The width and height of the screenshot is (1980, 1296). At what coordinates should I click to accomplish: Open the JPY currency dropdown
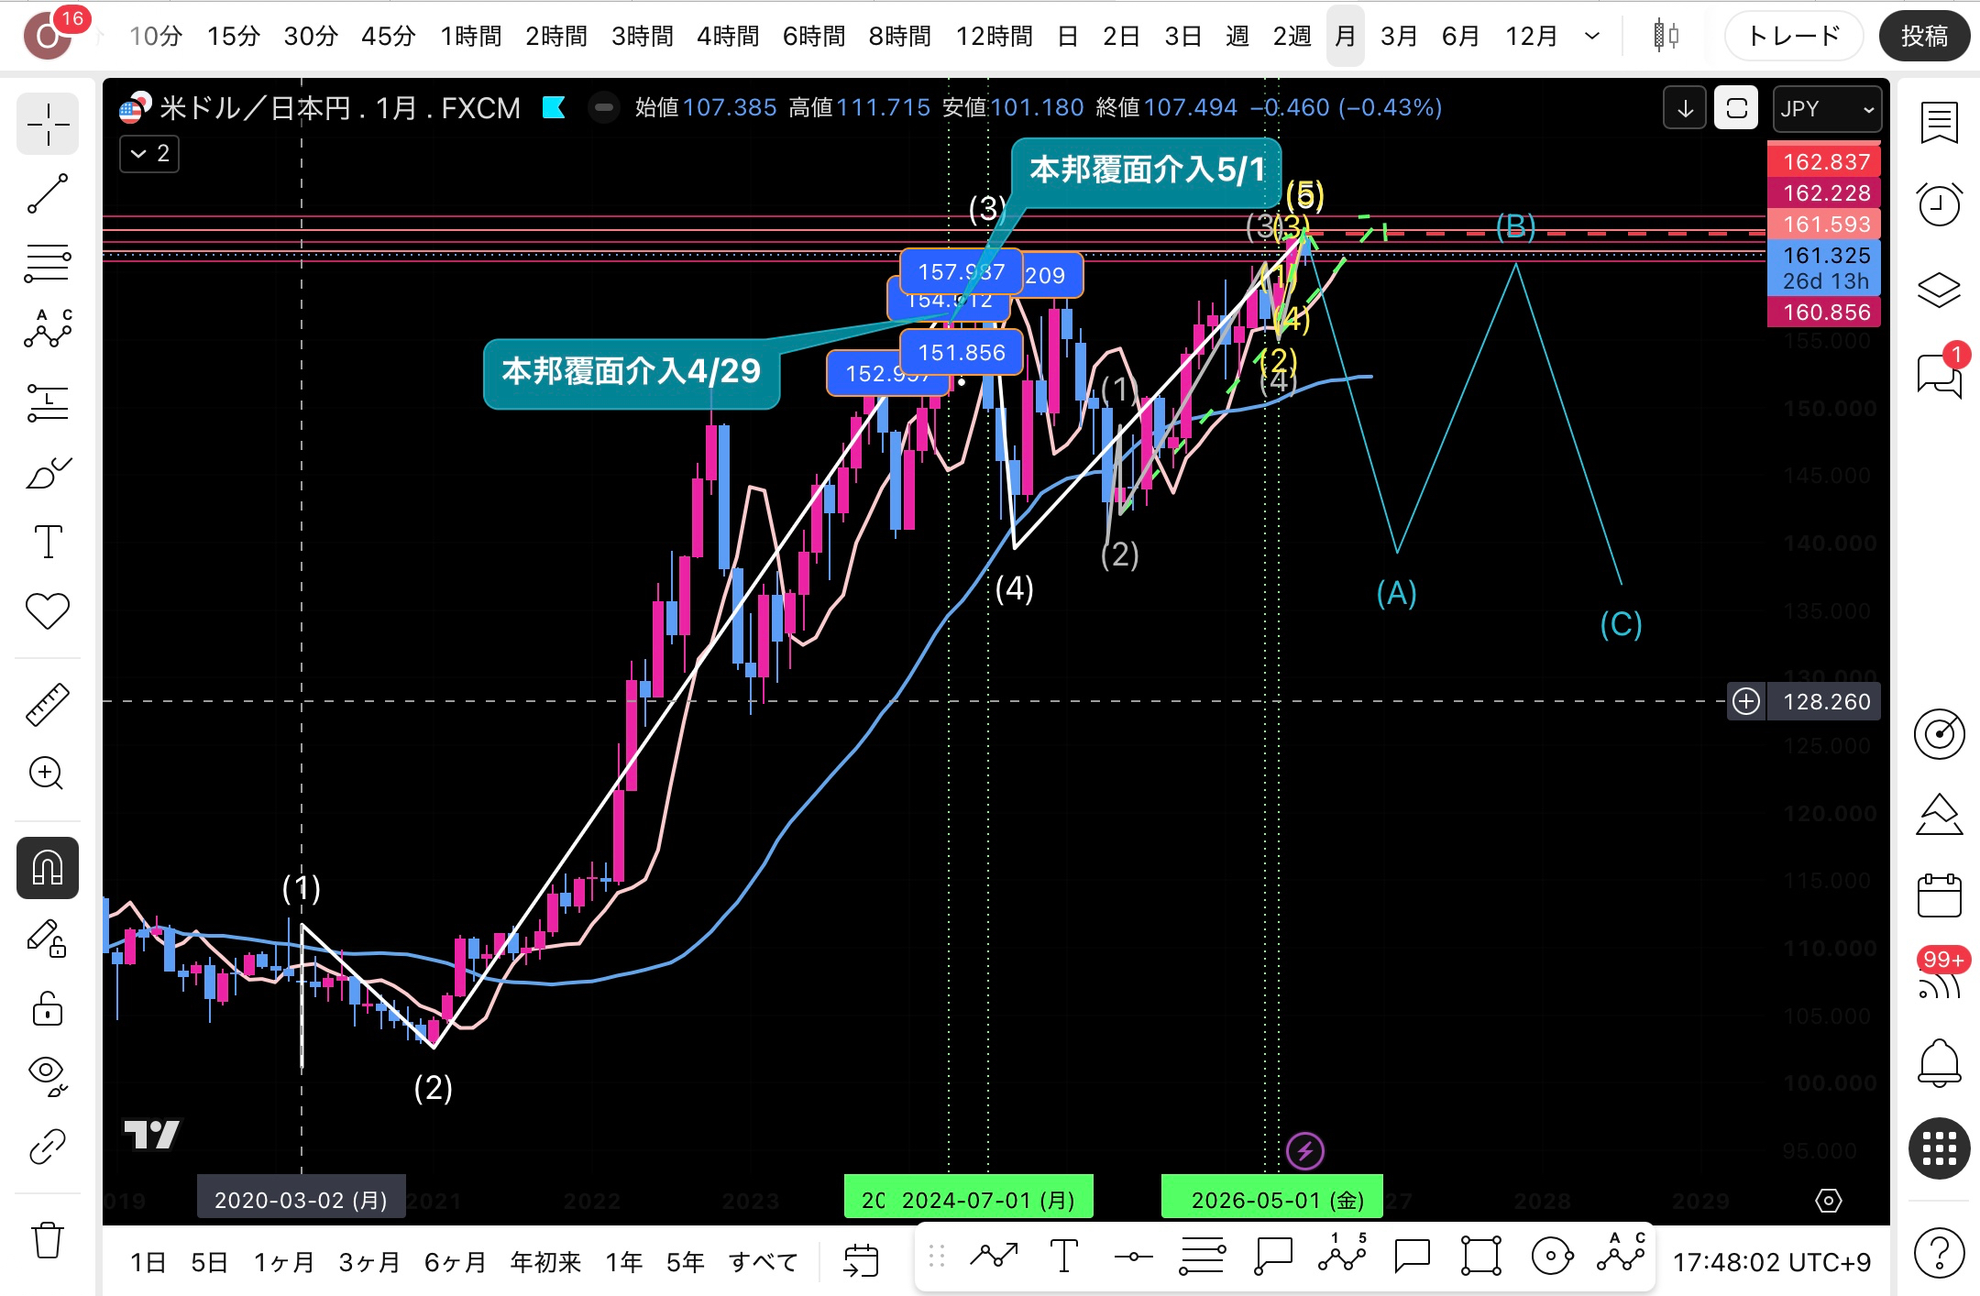click(1827, 109)
